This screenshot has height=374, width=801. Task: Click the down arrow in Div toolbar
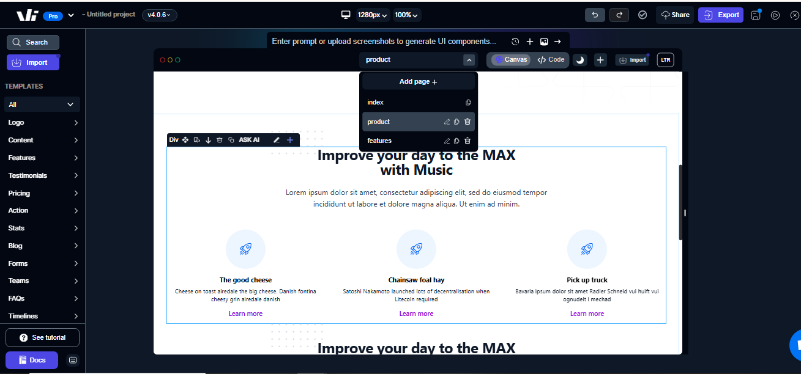(x=208, y=140)
